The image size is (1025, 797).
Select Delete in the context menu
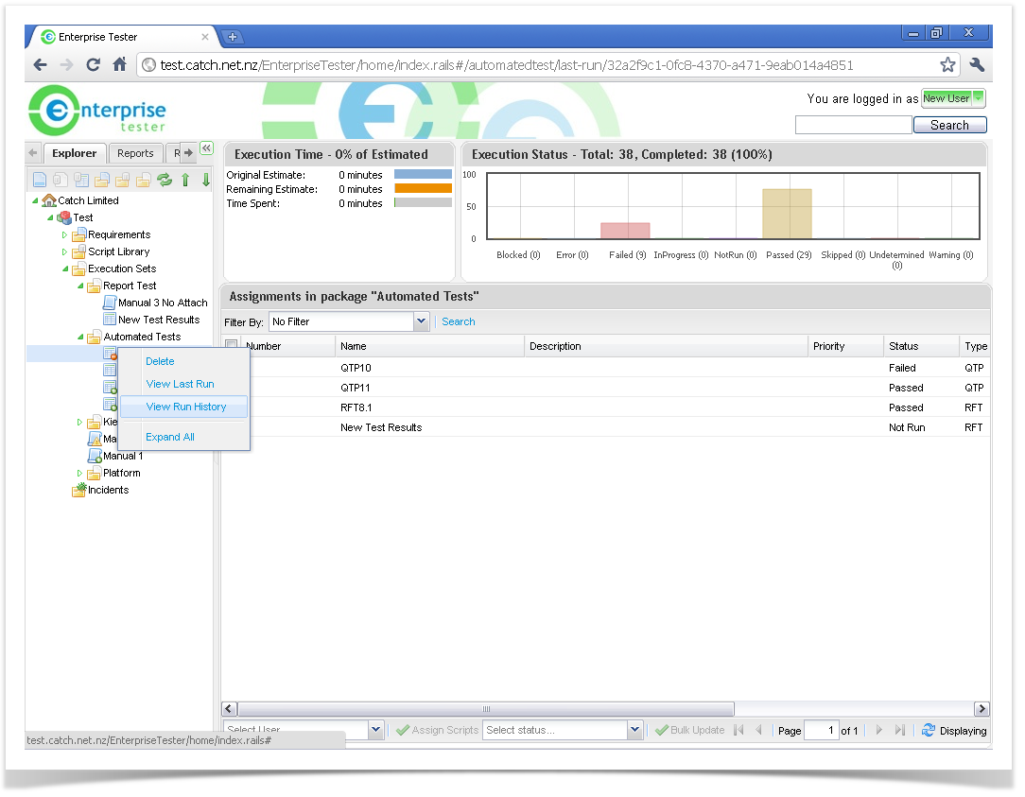point(160,361)
